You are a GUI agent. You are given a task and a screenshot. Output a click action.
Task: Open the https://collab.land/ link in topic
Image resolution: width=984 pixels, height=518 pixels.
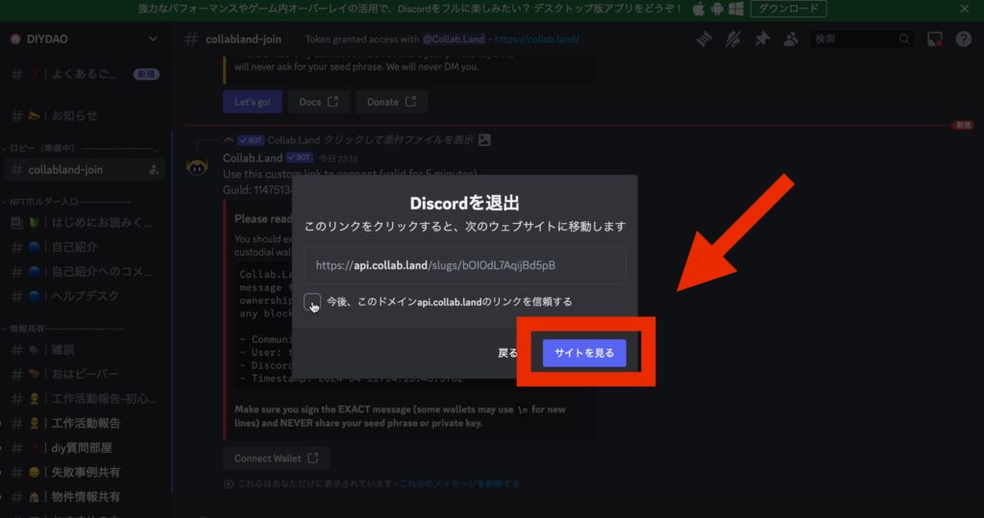(x=536, y=39)
